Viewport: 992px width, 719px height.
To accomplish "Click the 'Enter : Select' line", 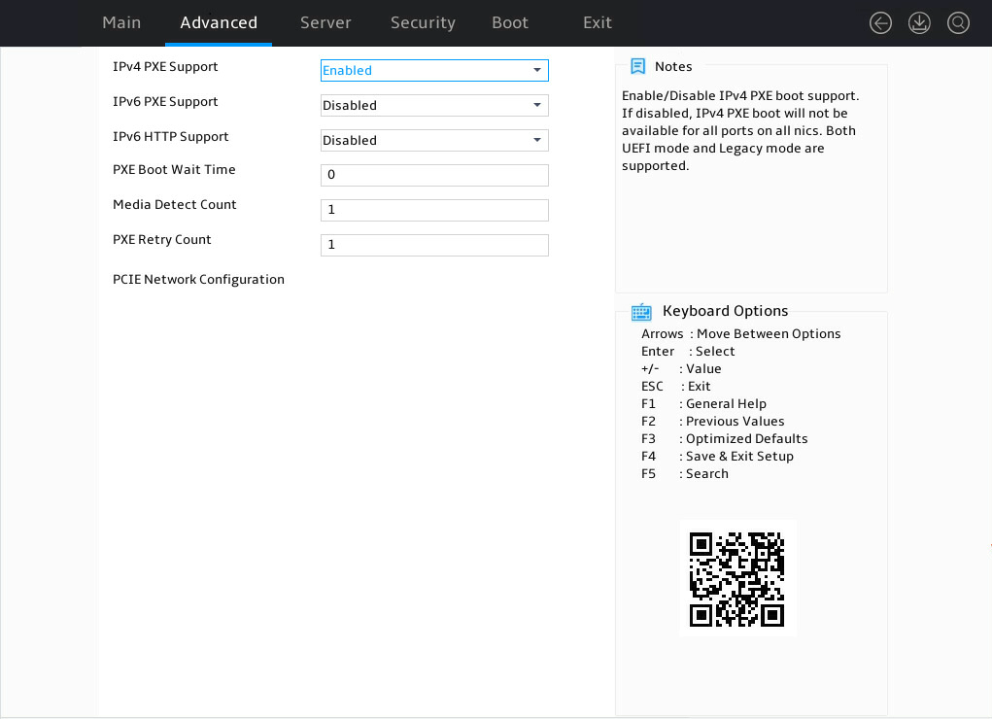I will 688,352.
